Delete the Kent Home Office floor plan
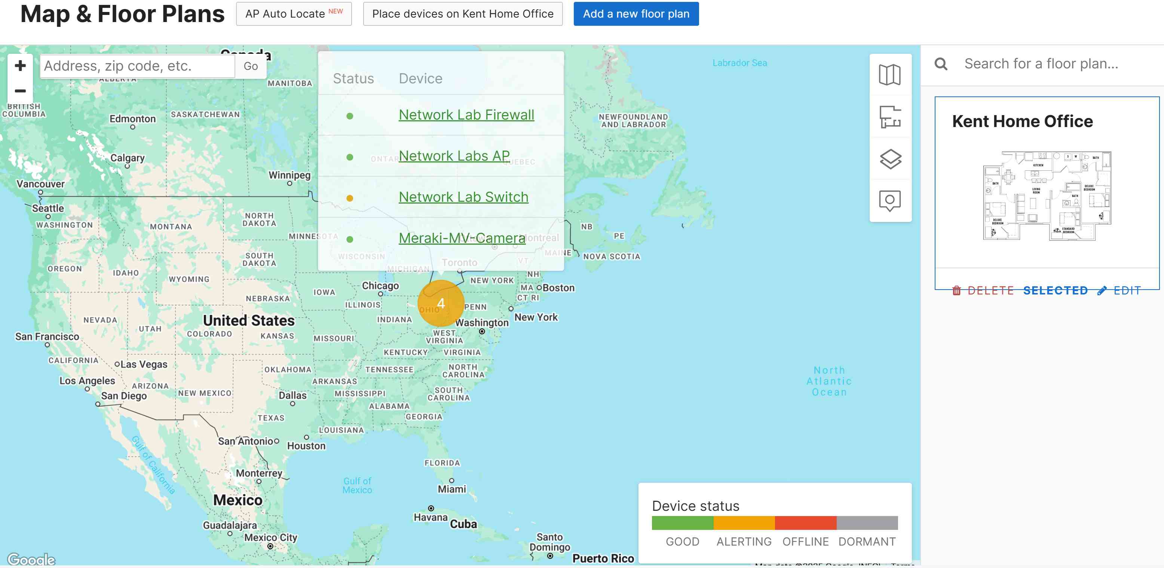Viewport: 1164px width, 568px height. coord(983,290)
